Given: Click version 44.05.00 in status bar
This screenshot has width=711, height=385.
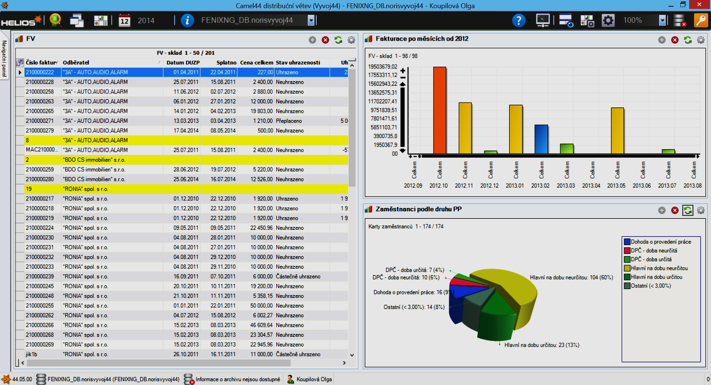Looking at the screenshot, I should click(x=17, y=379).
